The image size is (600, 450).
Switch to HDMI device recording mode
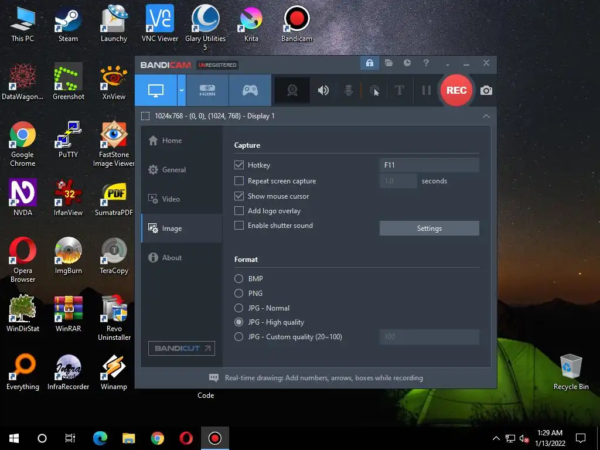pos(207,90)
